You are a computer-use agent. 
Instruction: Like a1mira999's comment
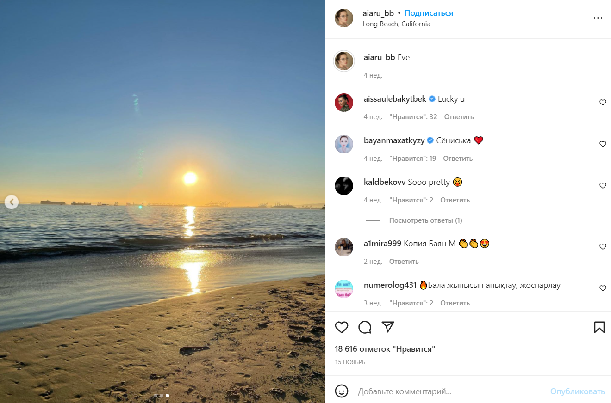(x=603, y=247)
